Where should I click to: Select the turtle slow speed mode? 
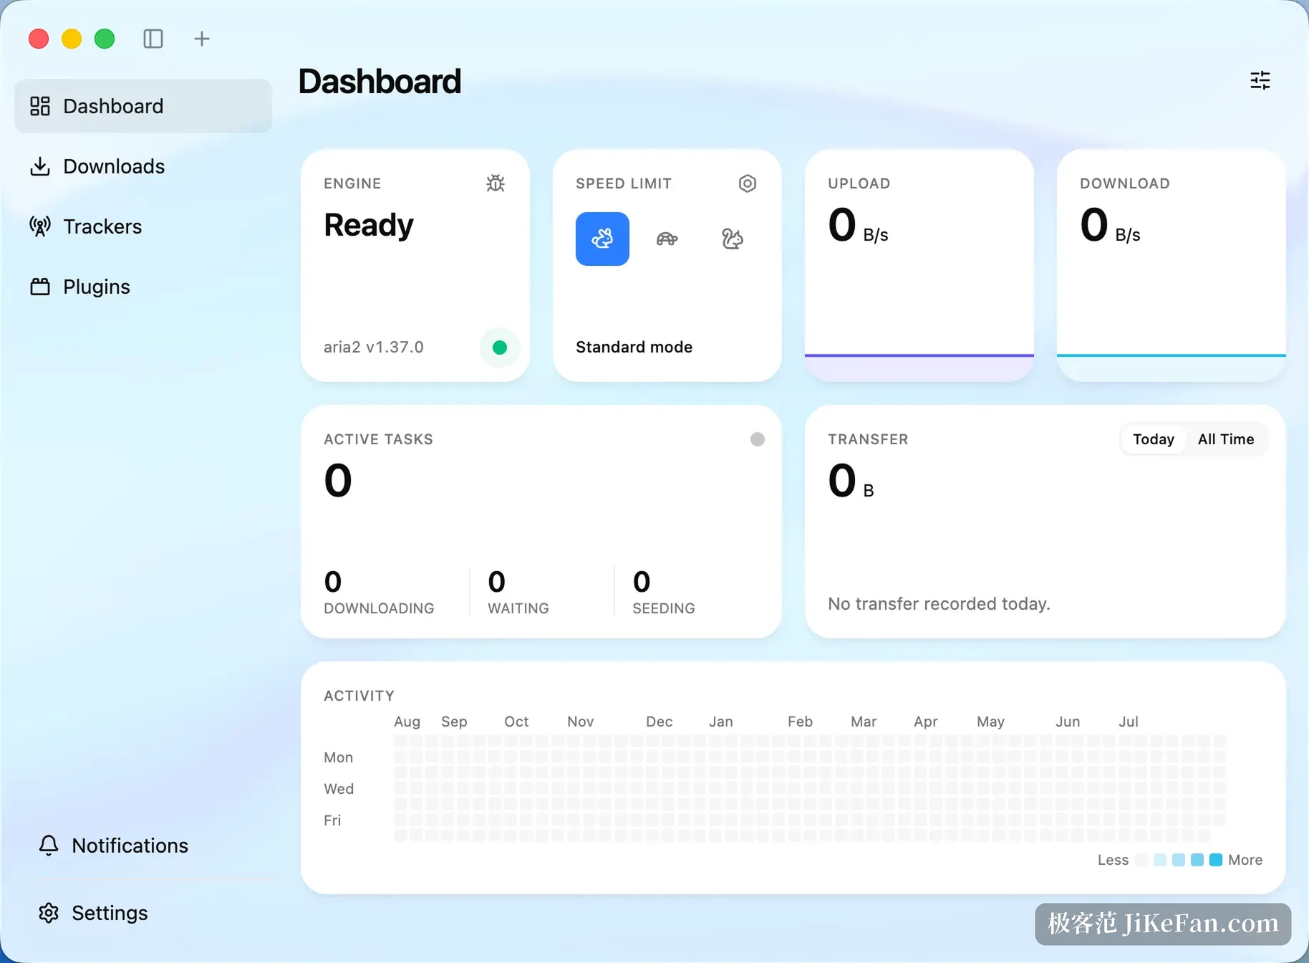667,239
